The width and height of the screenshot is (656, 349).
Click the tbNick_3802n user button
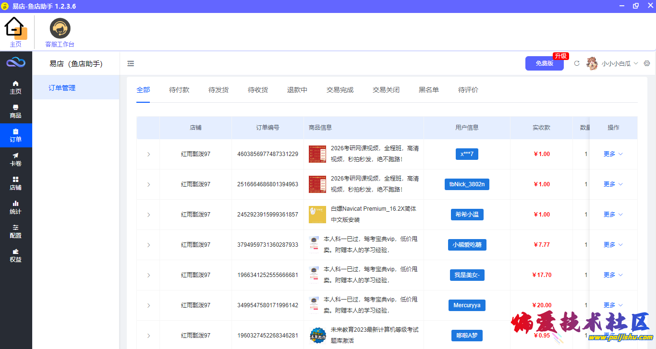point(467,184)
